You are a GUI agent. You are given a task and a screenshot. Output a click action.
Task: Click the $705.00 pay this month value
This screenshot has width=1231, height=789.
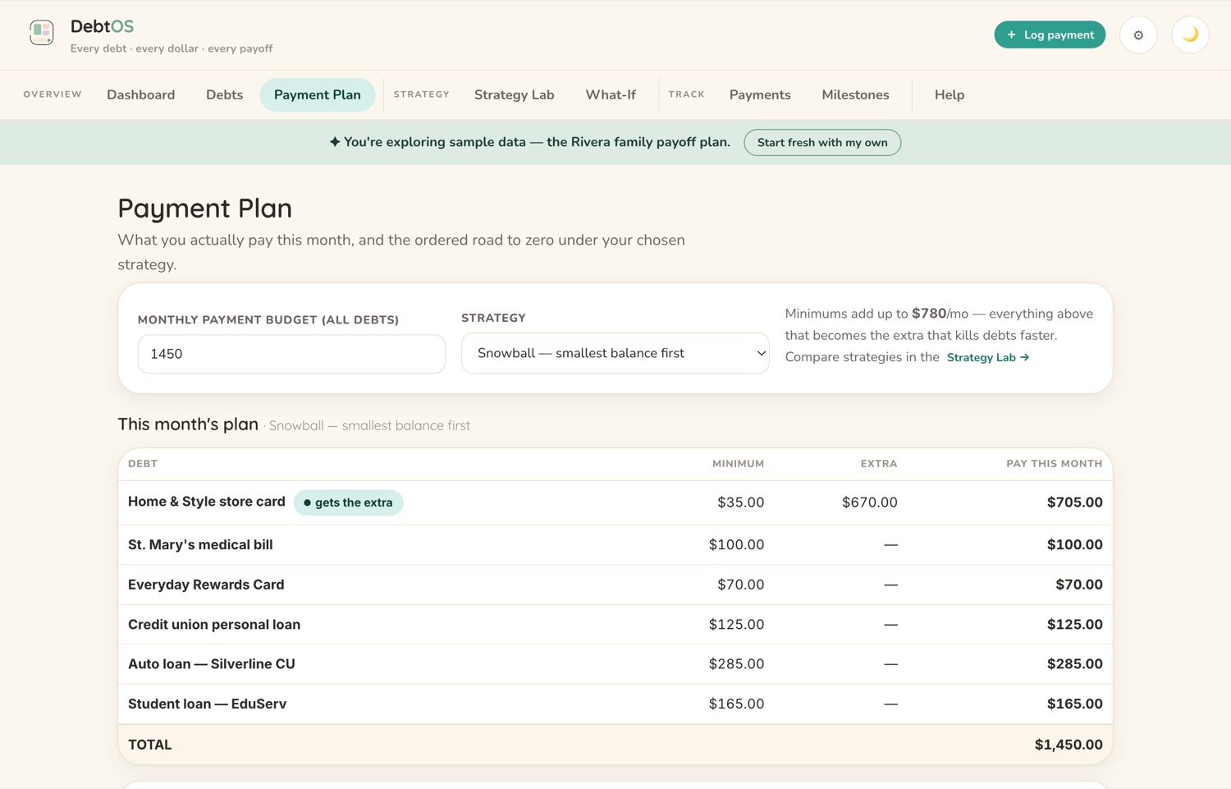(x=1075, y=502)
